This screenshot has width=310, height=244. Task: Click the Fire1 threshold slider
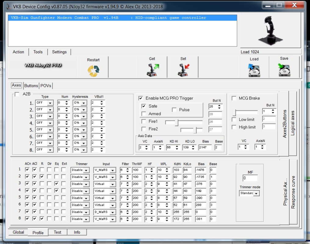point(184,123)
